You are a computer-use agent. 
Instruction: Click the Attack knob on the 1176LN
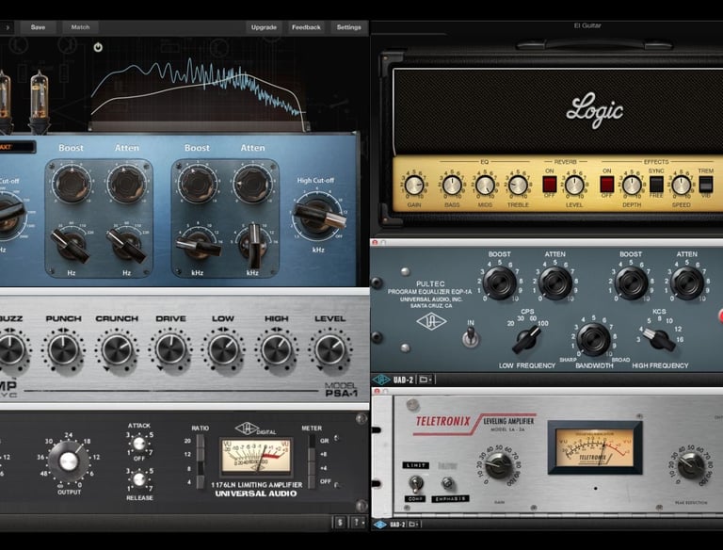click(138, 444)
